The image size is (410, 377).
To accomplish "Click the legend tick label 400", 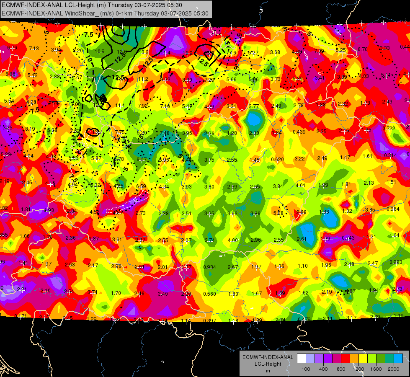I will (x=323, y=369).
